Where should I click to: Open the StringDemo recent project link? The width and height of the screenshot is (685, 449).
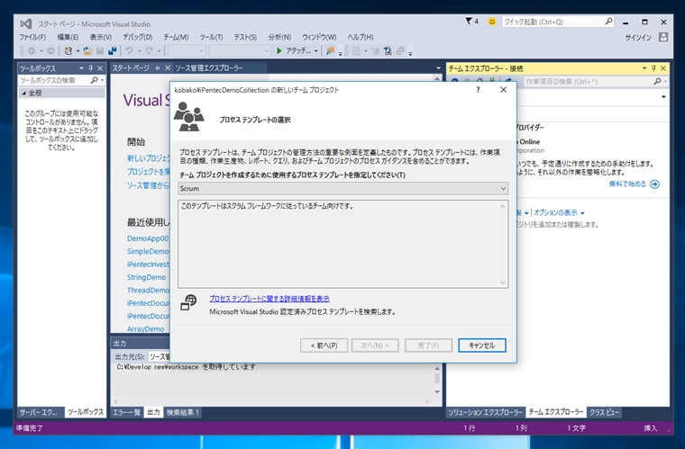point(146,277)
